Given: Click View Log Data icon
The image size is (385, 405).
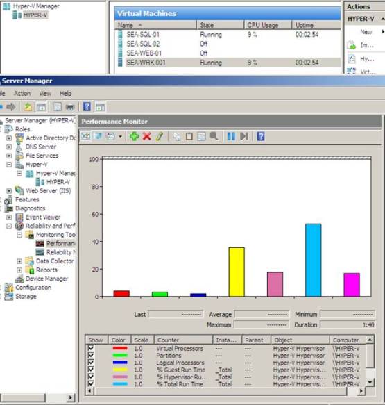Looking at the screenshot, I should pos(98,136).
